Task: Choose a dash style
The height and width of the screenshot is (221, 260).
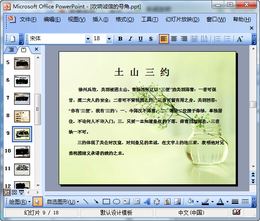Action: (245, 202)
